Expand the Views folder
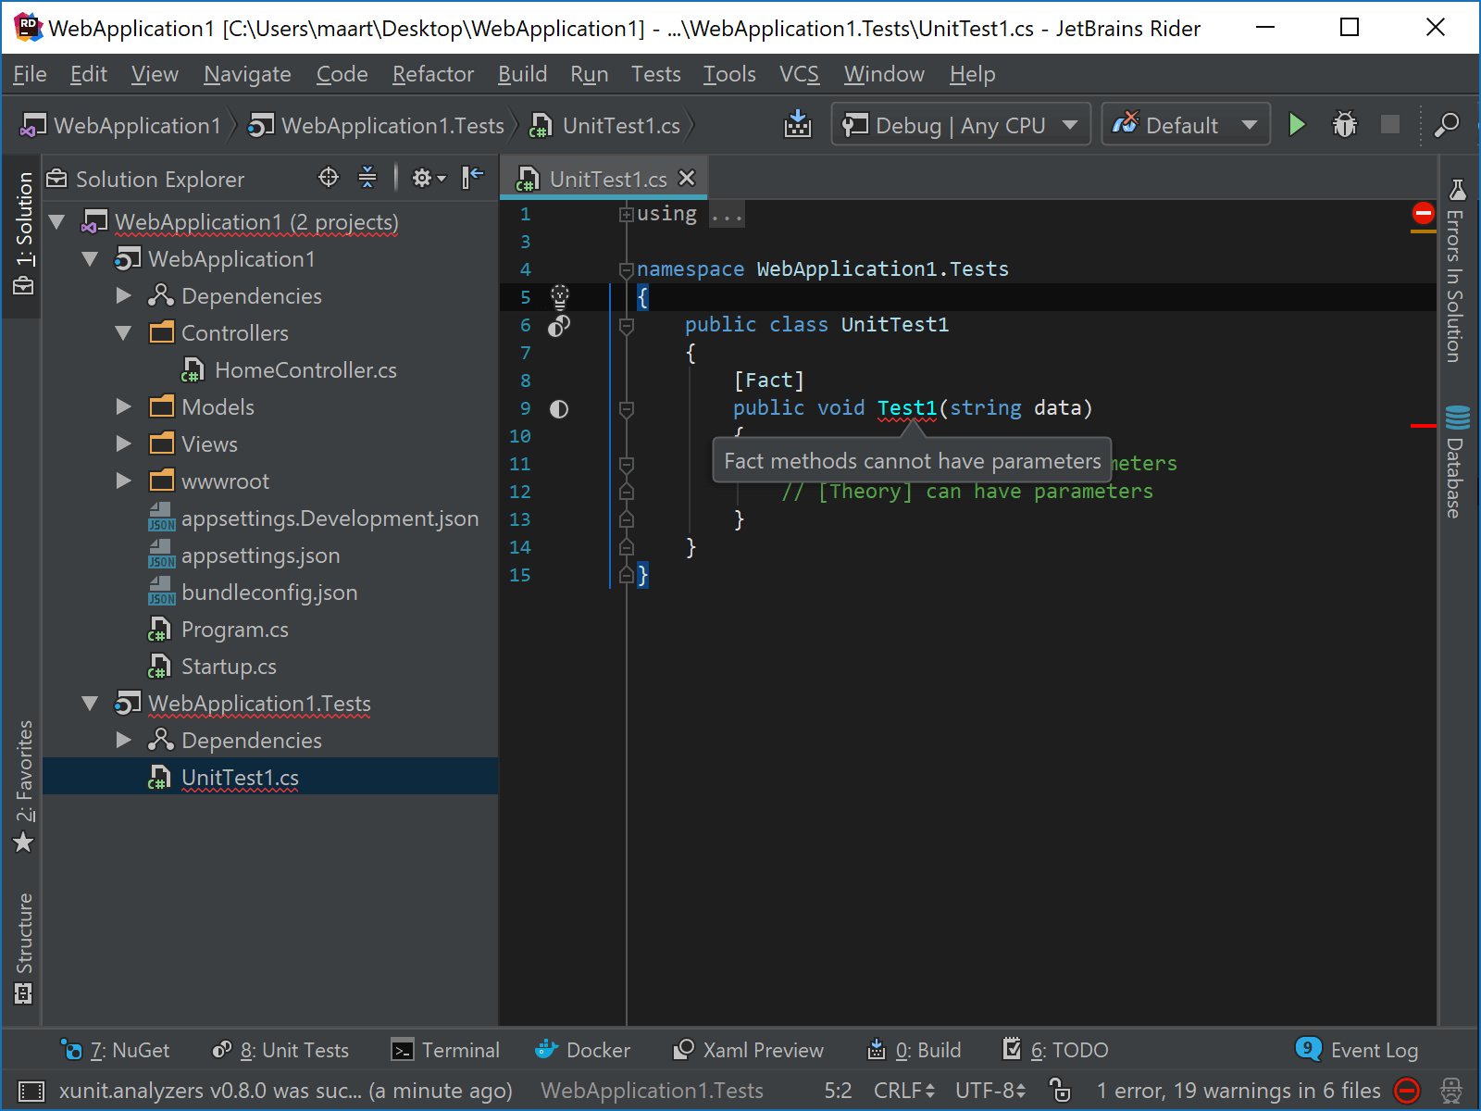1481x1111 pixels. [x=123, y=444]
